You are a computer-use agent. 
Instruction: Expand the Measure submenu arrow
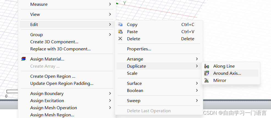click(110, 4)
